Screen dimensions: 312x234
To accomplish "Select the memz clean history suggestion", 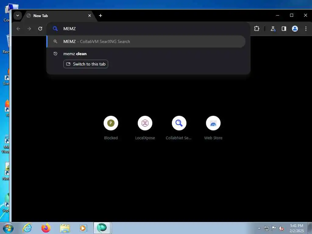I will tap(75, 54).
